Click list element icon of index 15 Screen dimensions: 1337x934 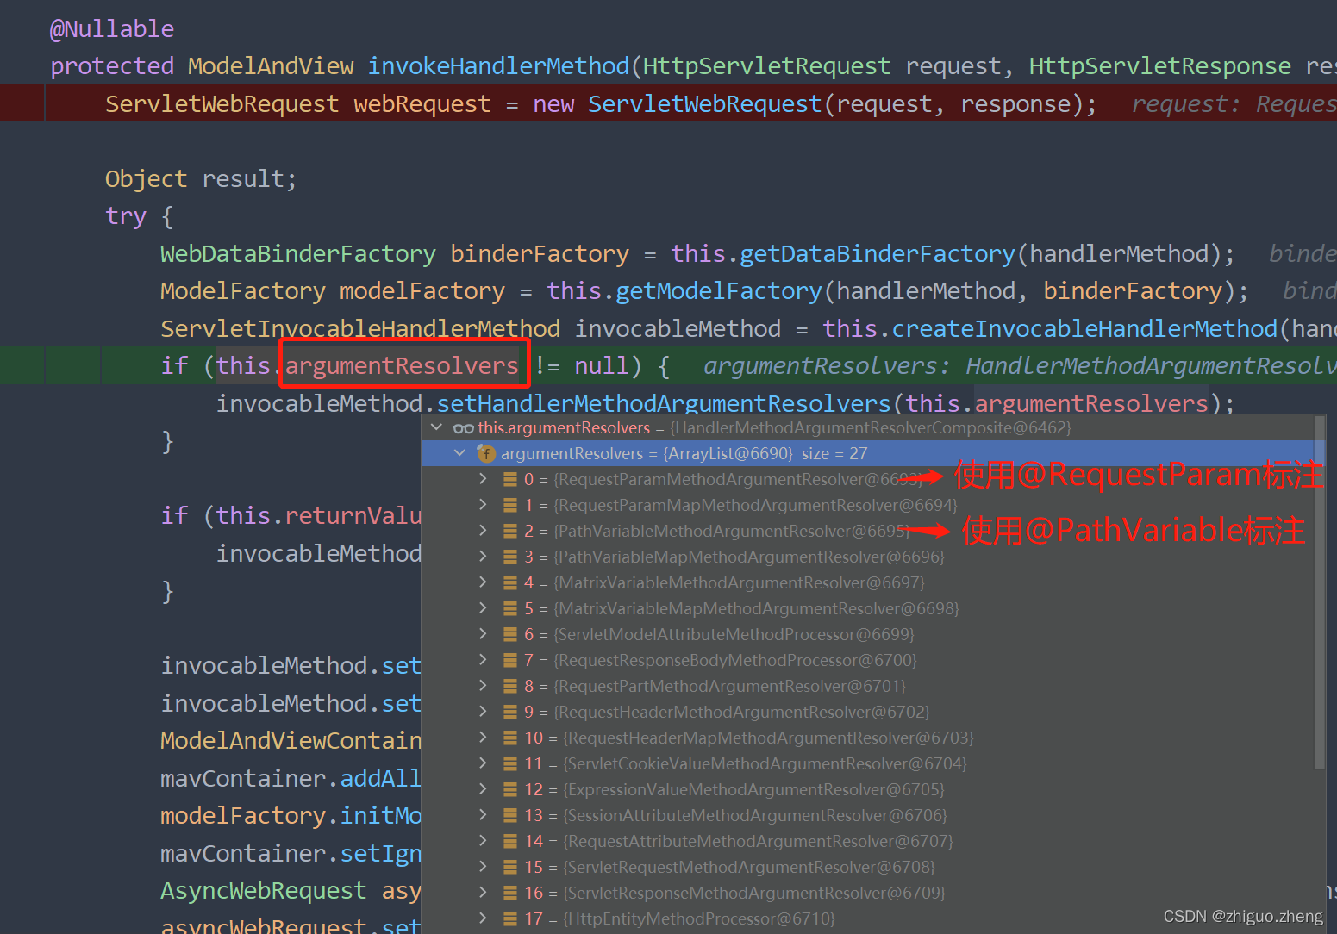pos(510,867)
